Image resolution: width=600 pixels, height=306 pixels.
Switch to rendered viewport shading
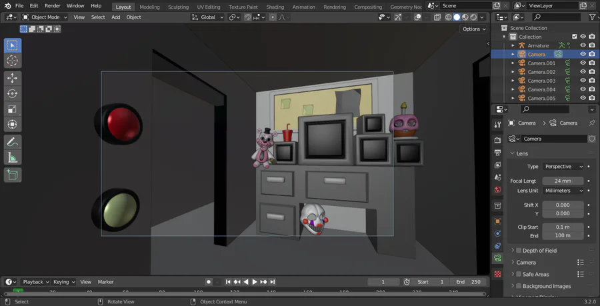point(474,17)
